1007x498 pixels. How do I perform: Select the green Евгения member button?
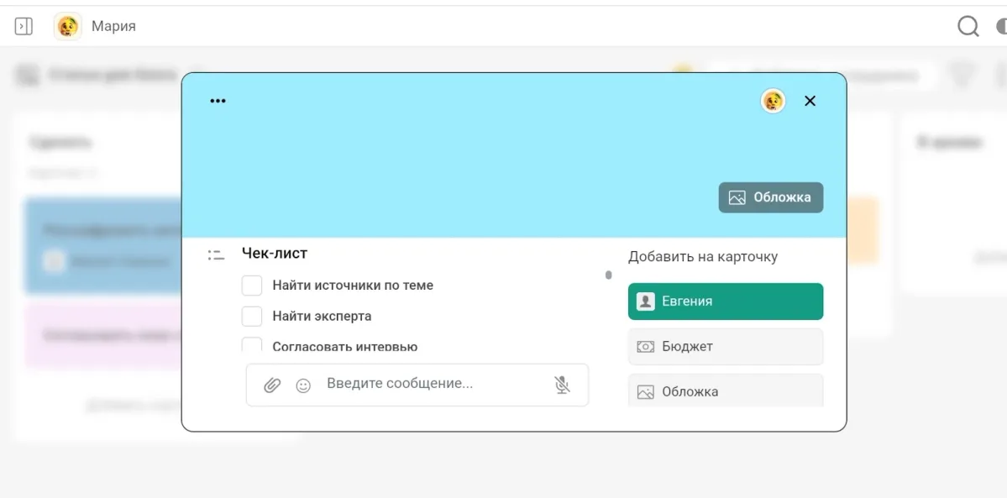pos(725,301)
